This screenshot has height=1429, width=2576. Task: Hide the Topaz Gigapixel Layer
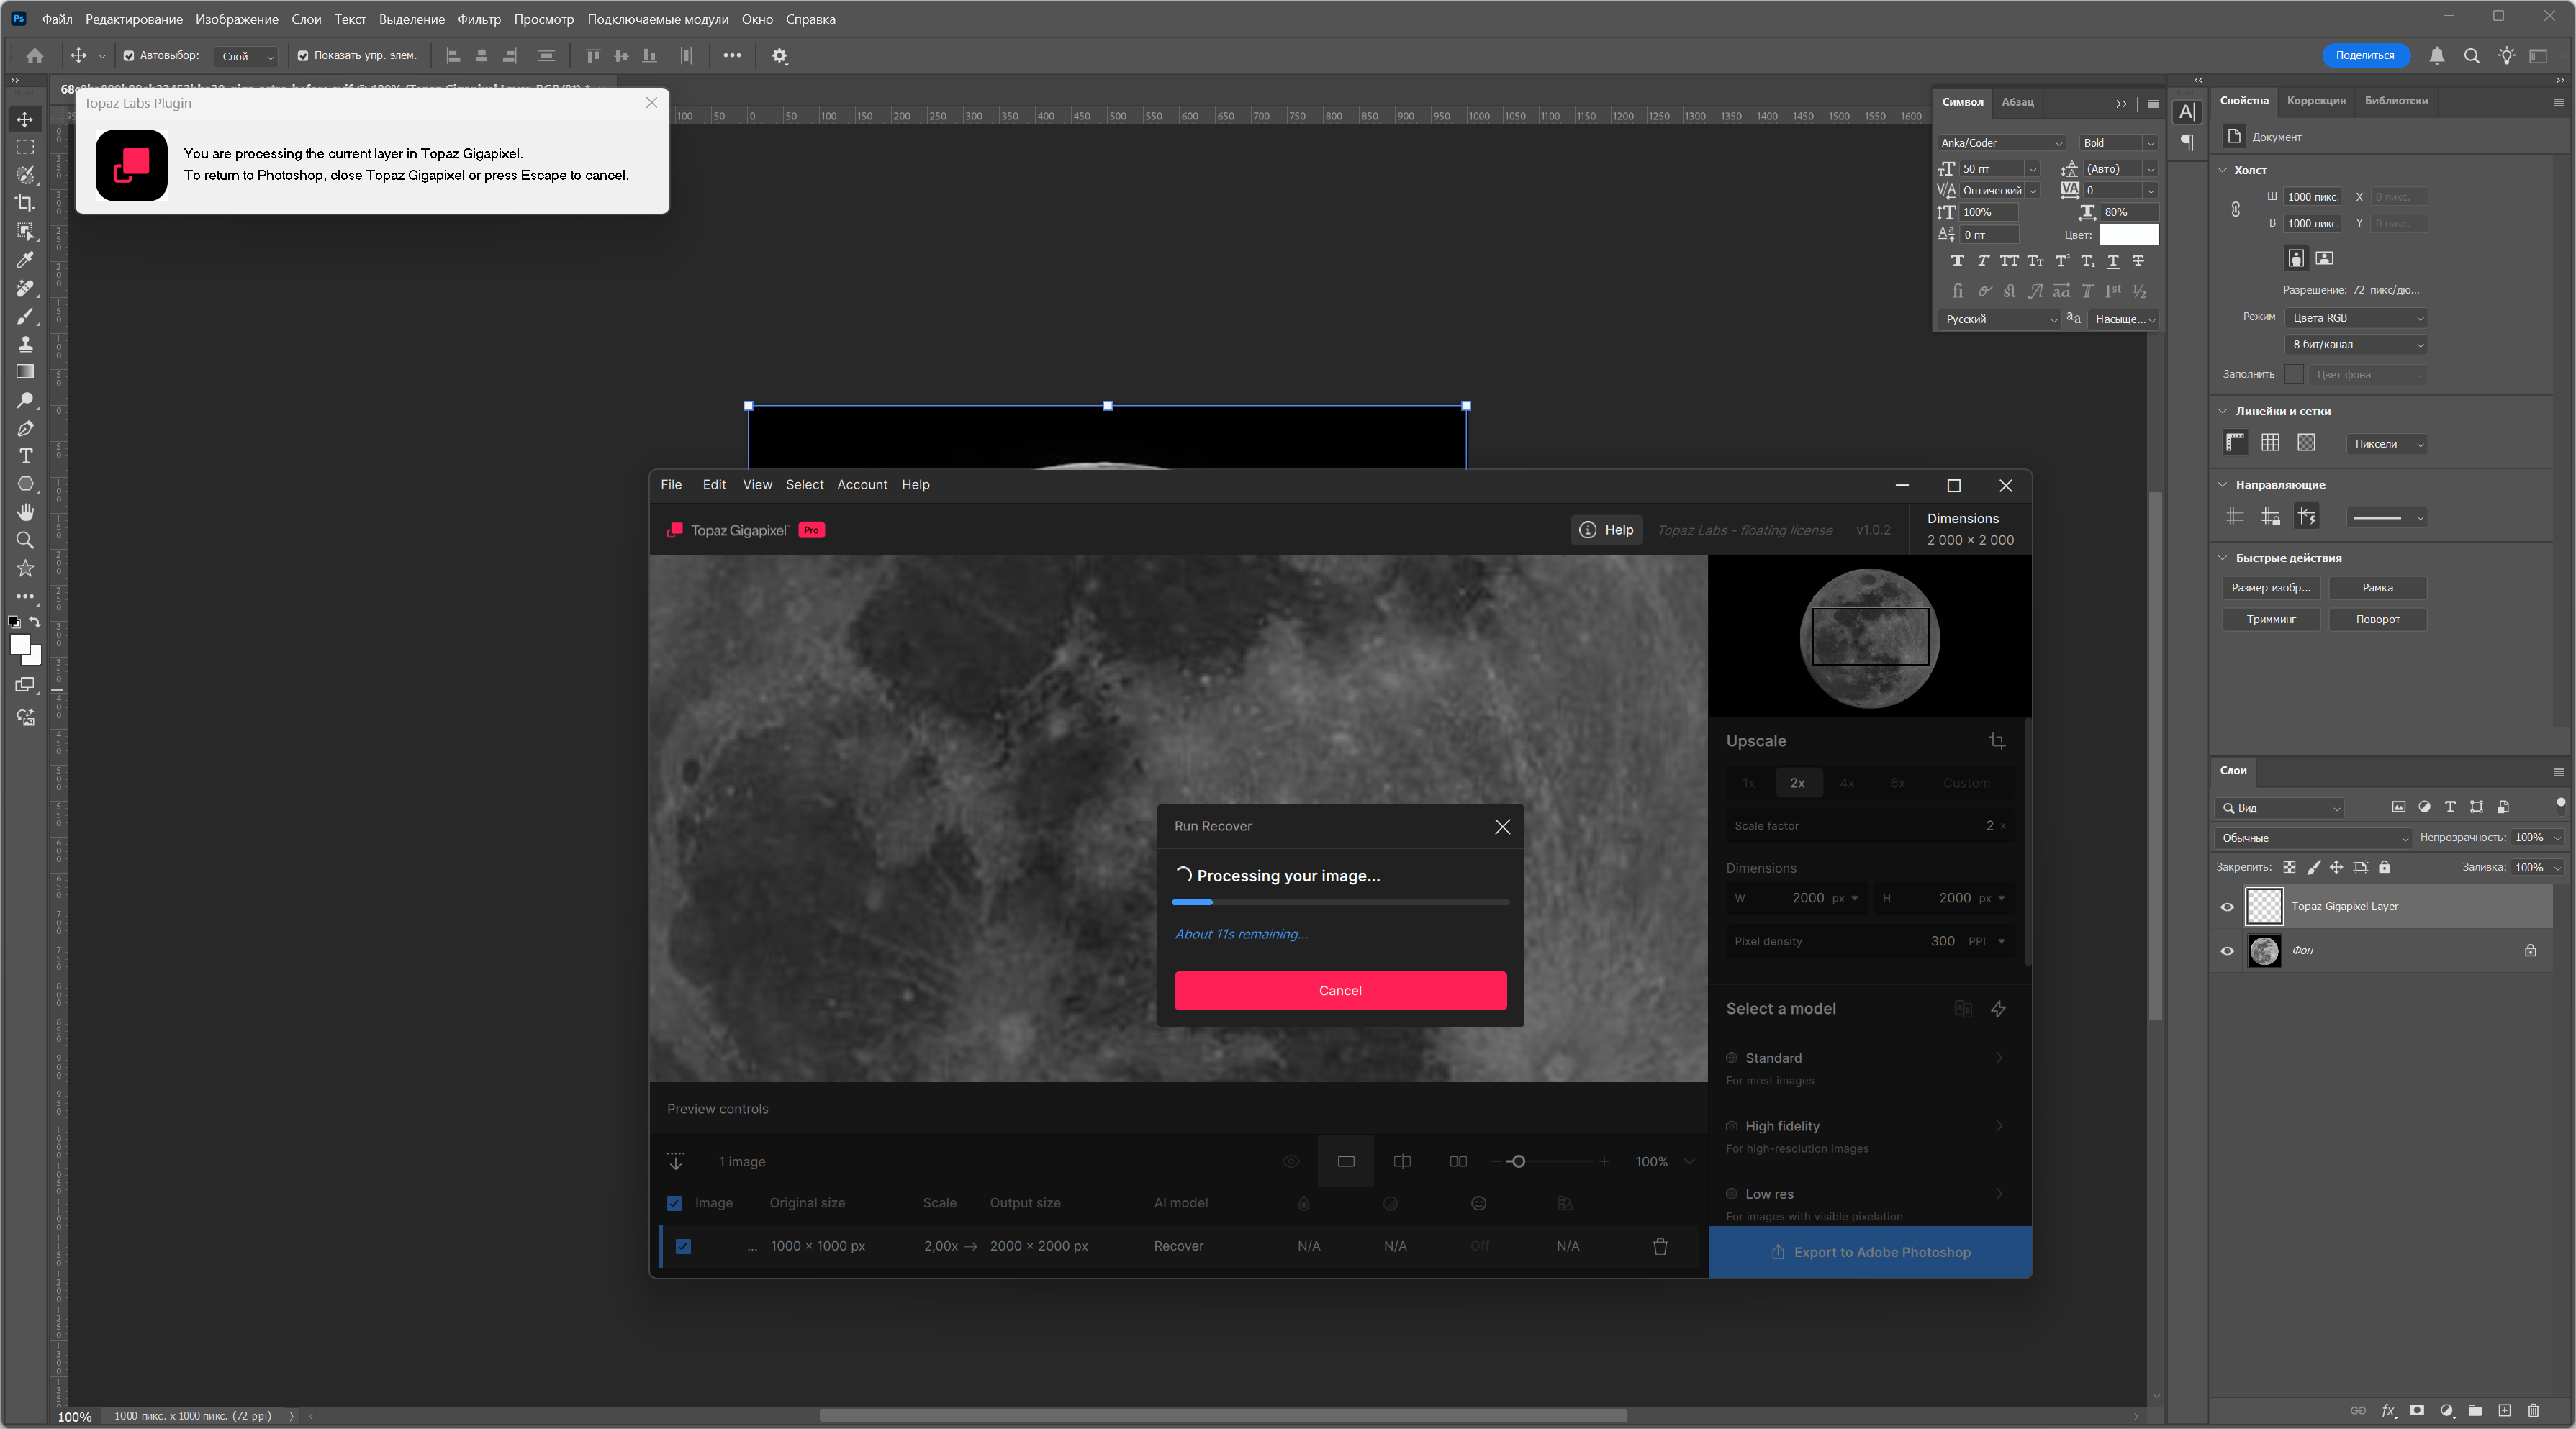[x=2227, y=907]
